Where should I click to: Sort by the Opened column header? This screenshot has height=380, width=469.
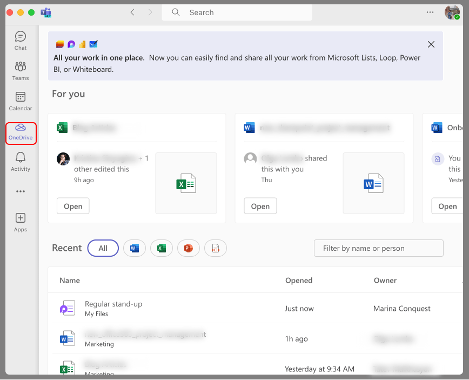pos(298,281)
